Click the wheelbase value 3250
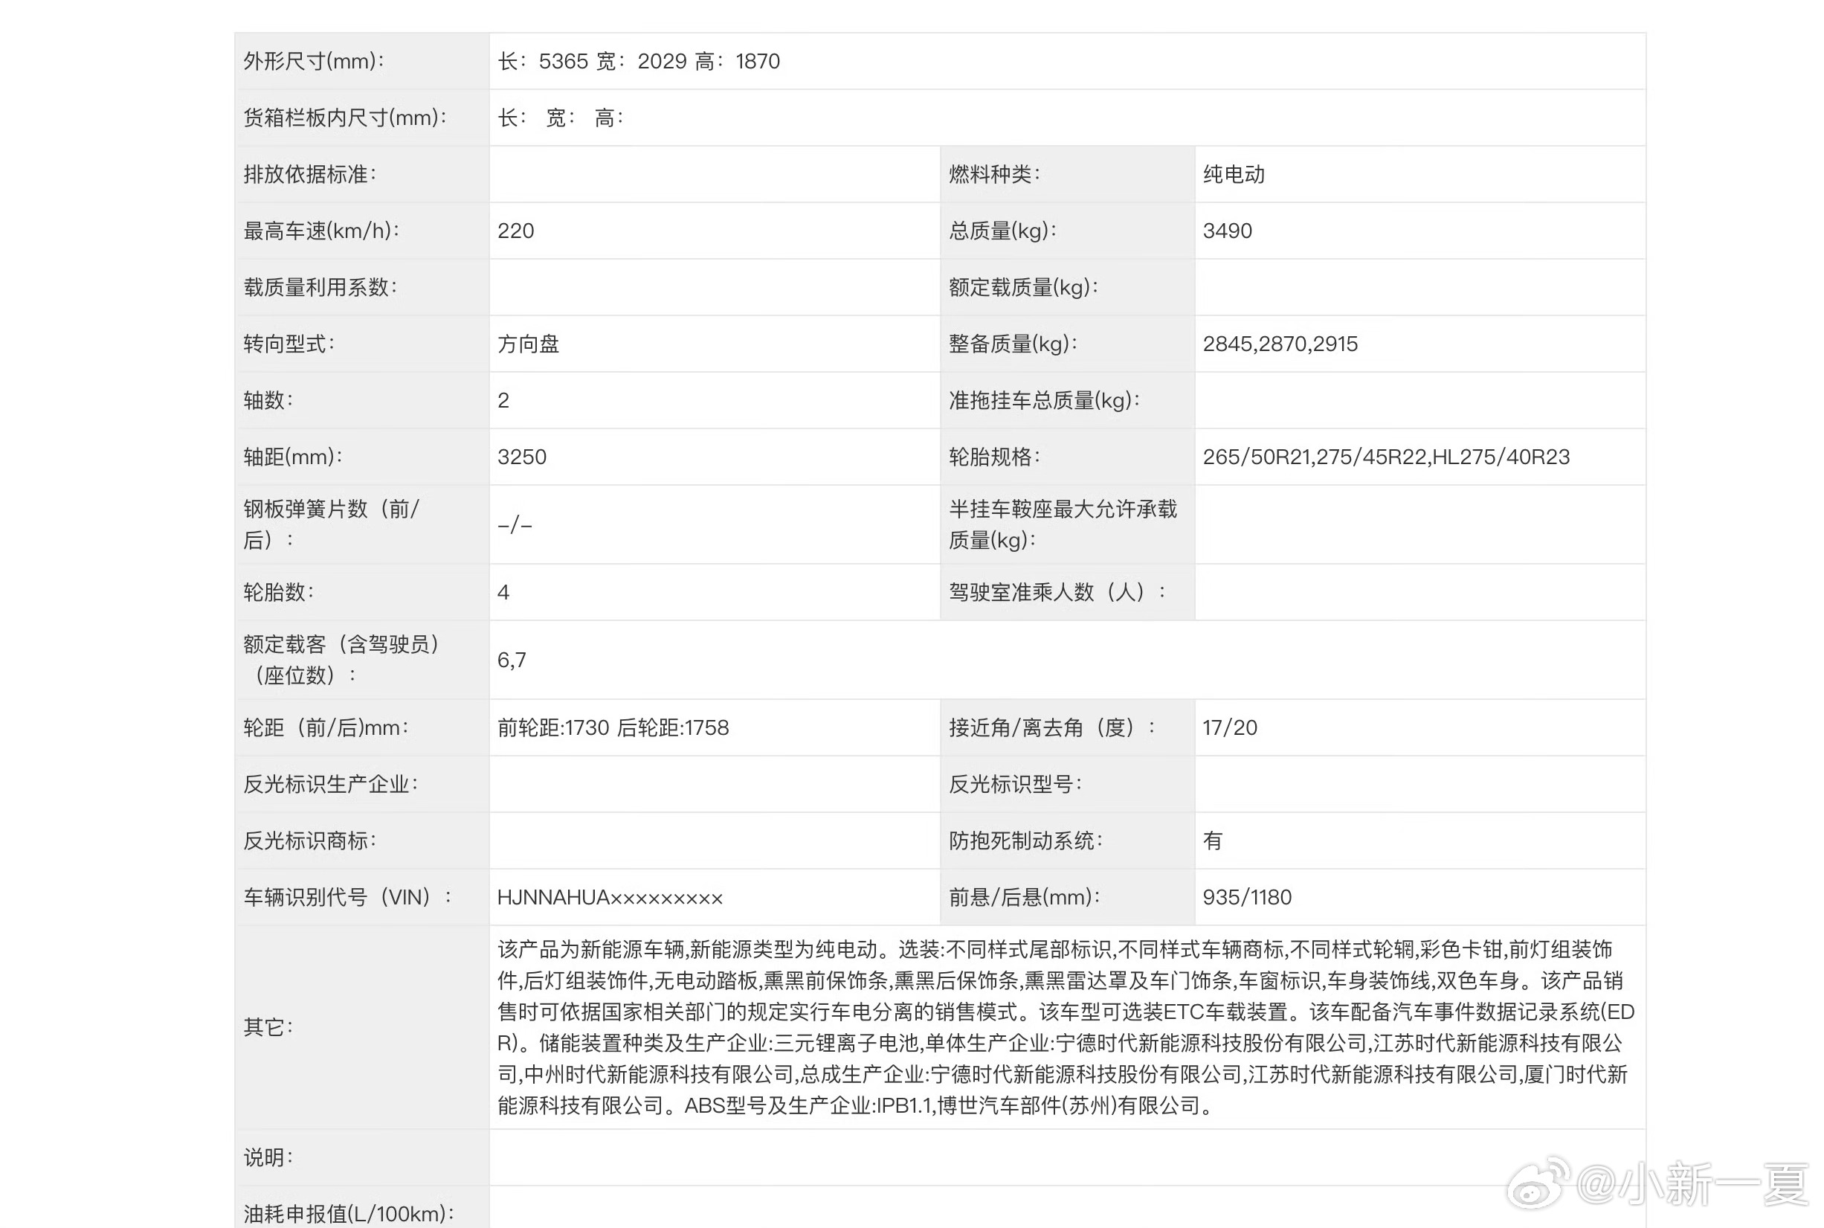Image resolution: width=1824 pixels, height=1228 pixels. (x=522, y=457)
